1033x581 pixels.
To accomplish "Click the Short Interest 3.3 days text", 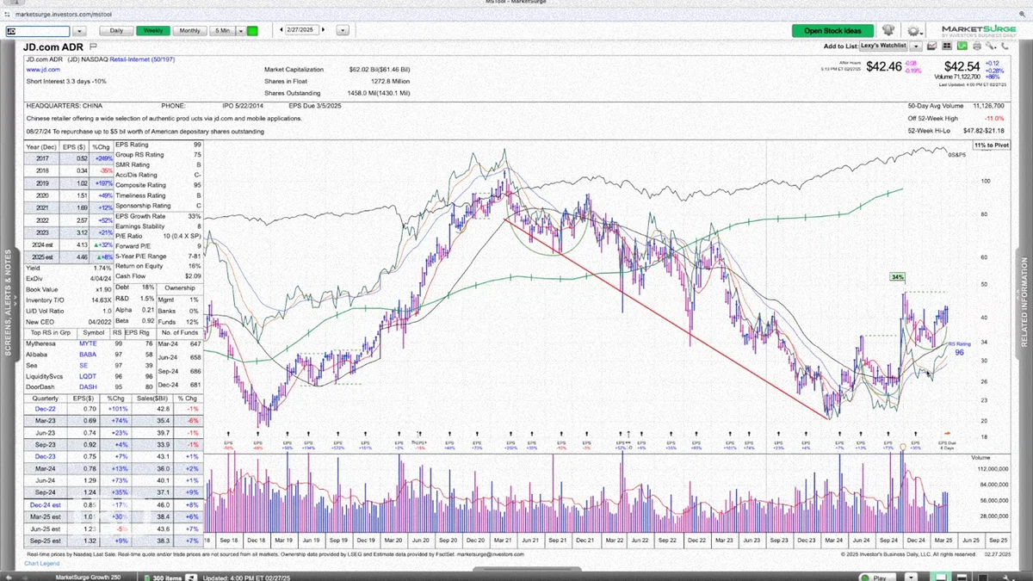I will pos(66,81).
